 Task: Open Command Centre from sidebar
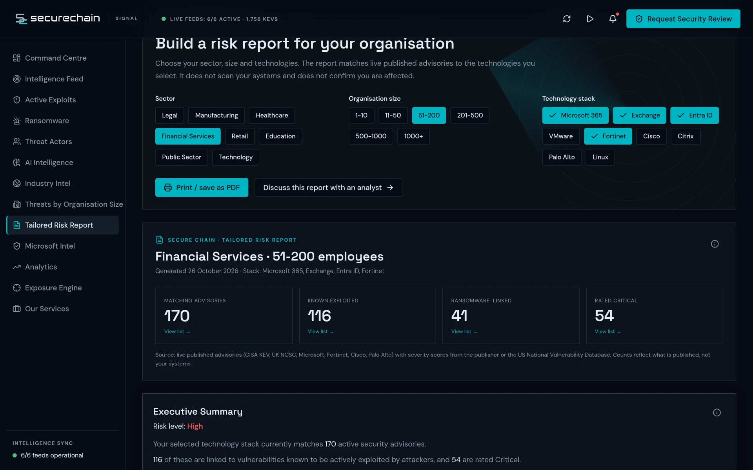[x=62, y=58]
